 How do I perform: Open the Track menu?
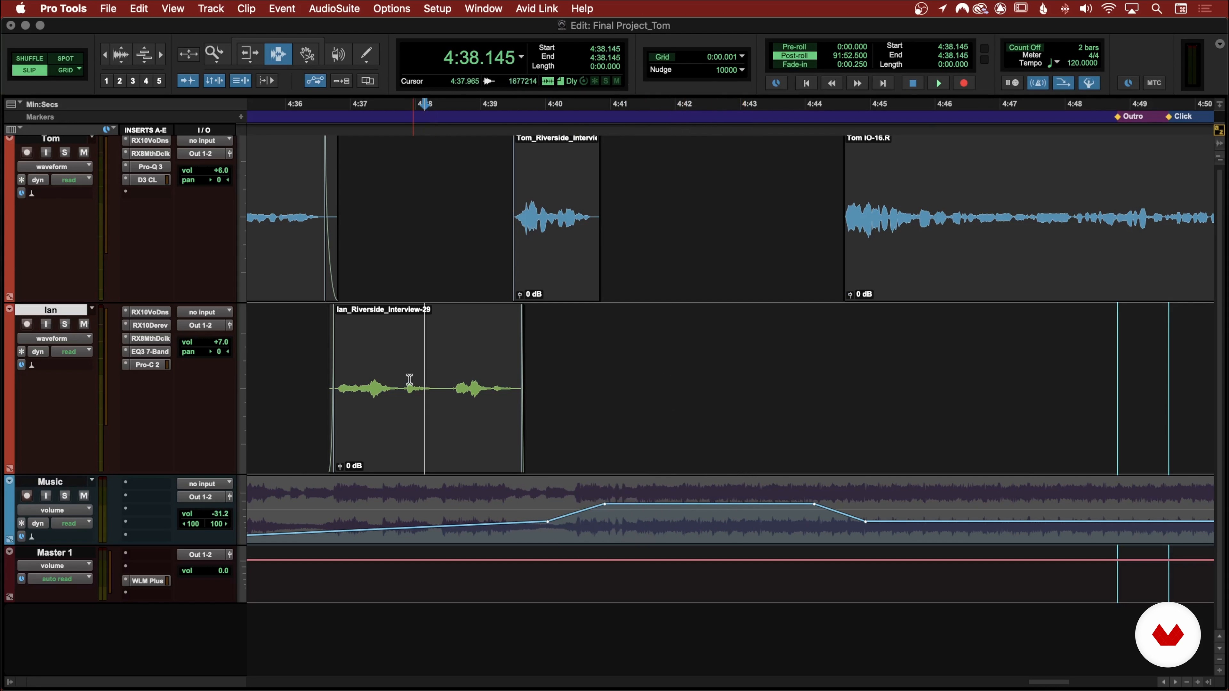211,9
